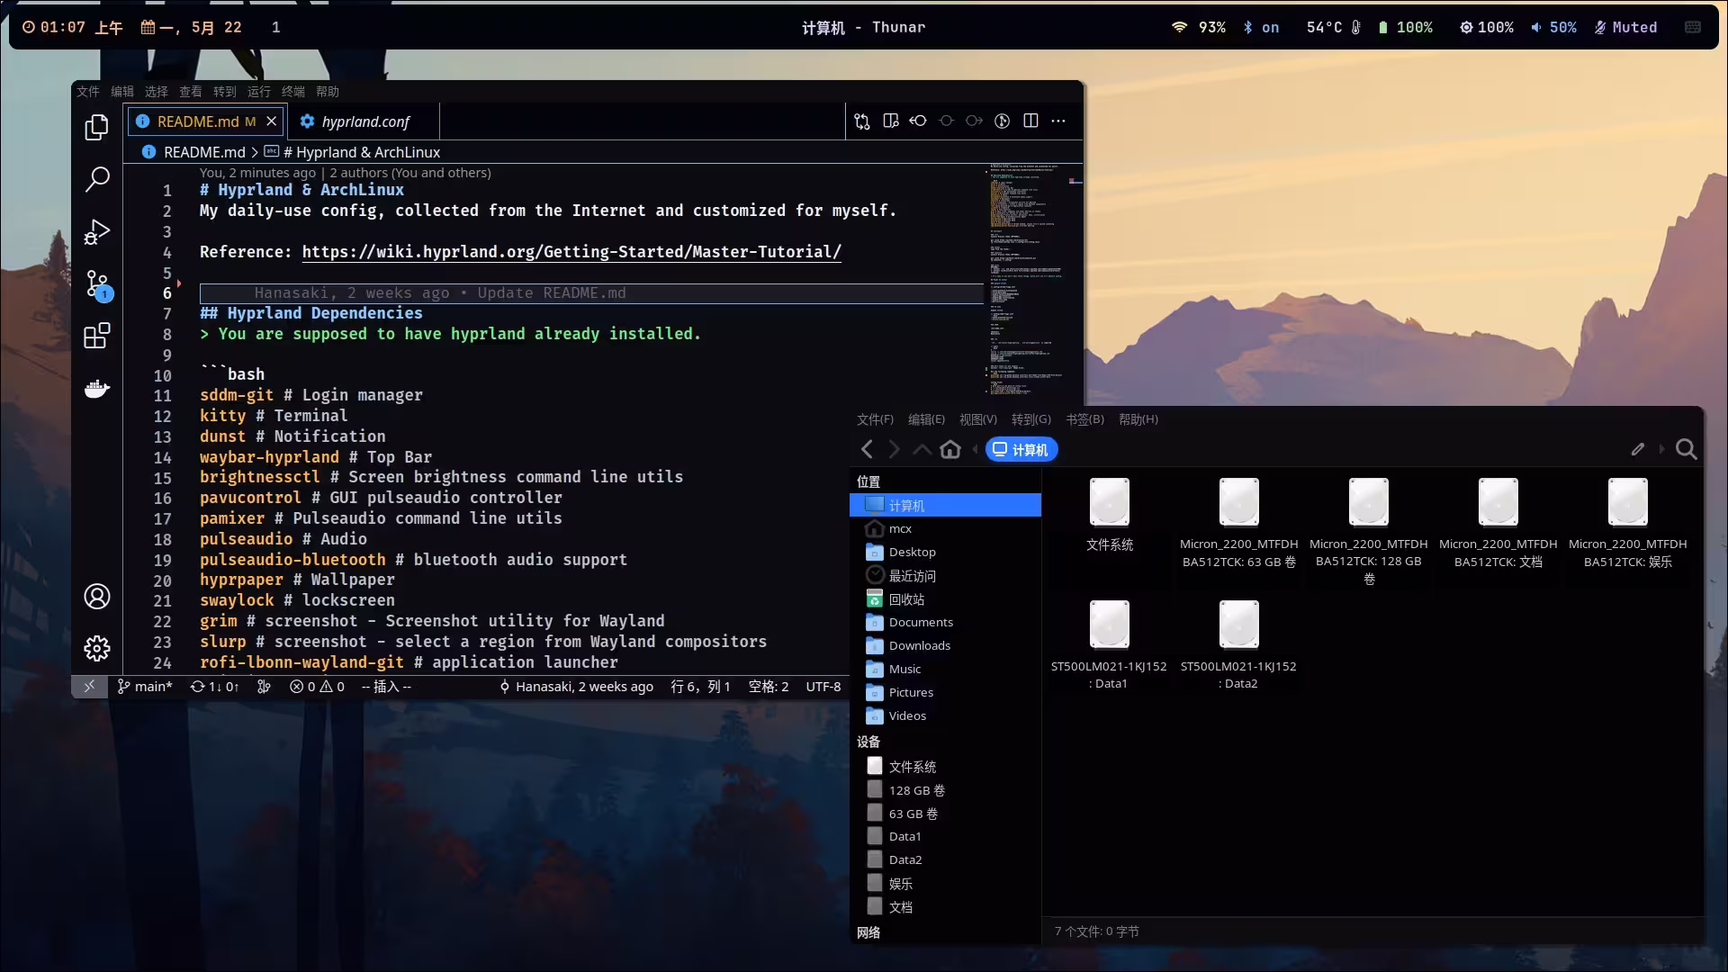Open the 书签(B) menu in Thunar
1728x972 pixels.
[x=1084, y=419]
